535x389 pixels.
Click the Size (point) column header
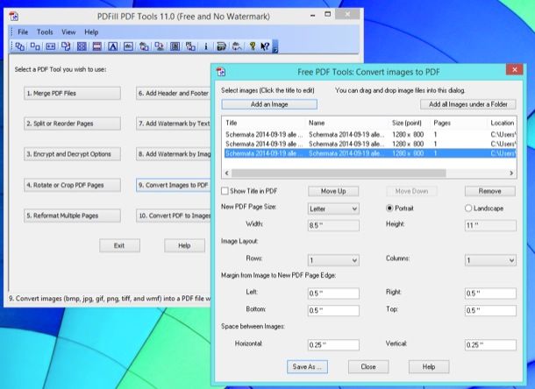[410, 123]
